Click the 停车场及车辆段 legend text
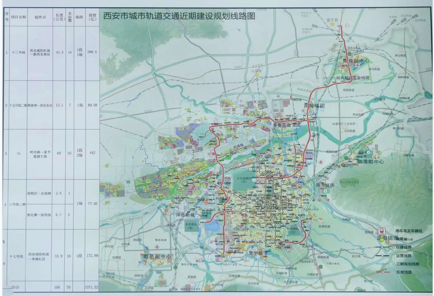Viewport: 434px width, 296px height. 409,231
